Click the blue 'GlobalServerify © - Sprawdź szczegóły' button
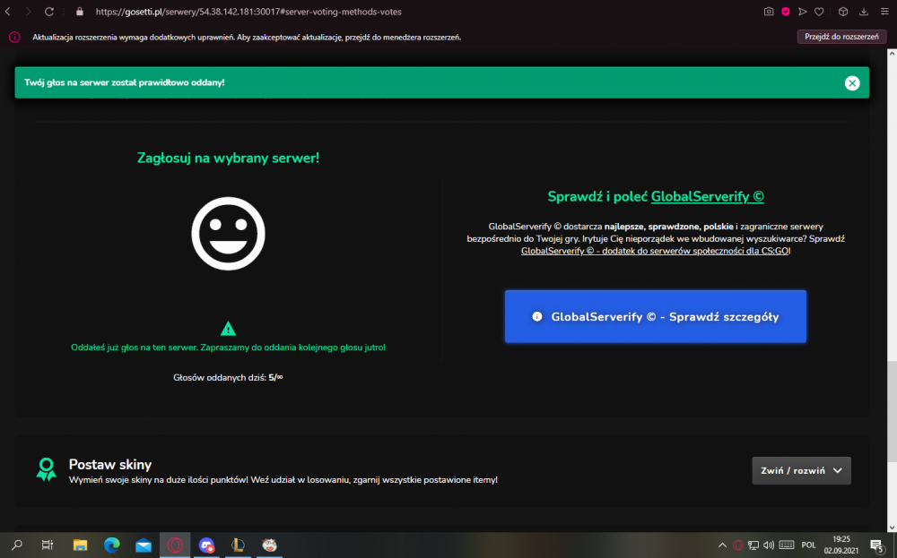The image size is (897, 558). (656, 316)
